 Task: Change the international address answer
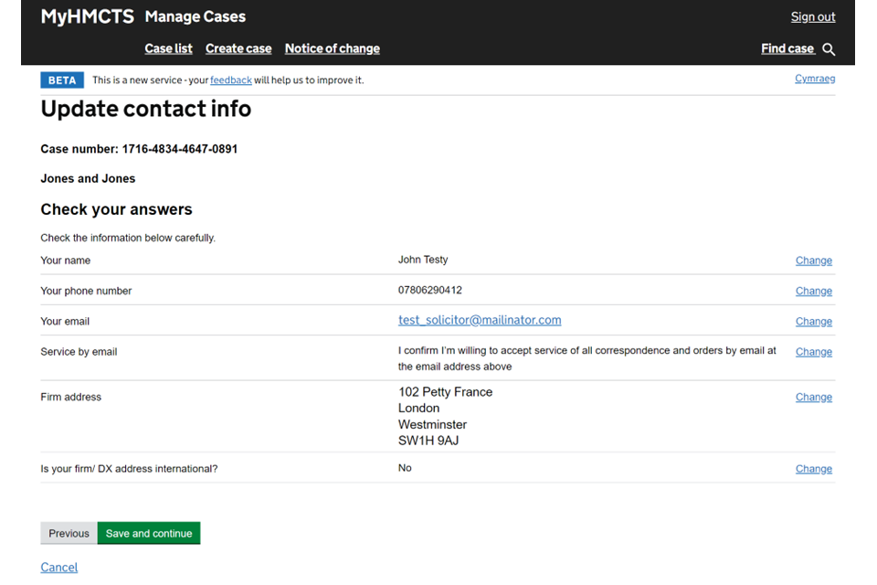813,469
